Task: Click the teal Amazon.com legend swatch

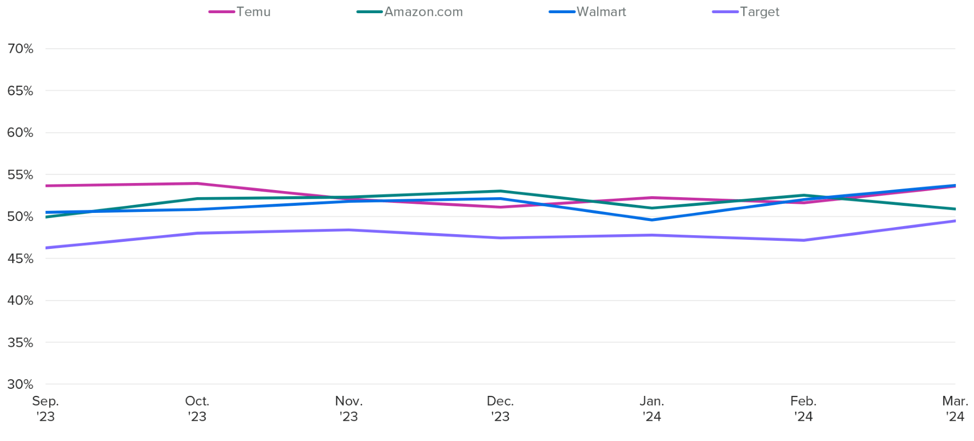Action: pyautogui.click(x=369, y=12)
